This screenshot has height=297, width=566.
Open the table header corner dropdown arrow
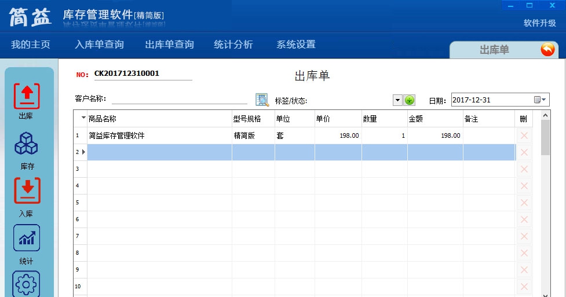click(x=83, y=118)
